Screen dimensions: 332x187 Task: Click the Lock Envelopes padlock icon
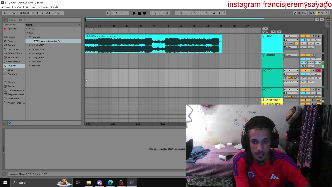point(279,32)
